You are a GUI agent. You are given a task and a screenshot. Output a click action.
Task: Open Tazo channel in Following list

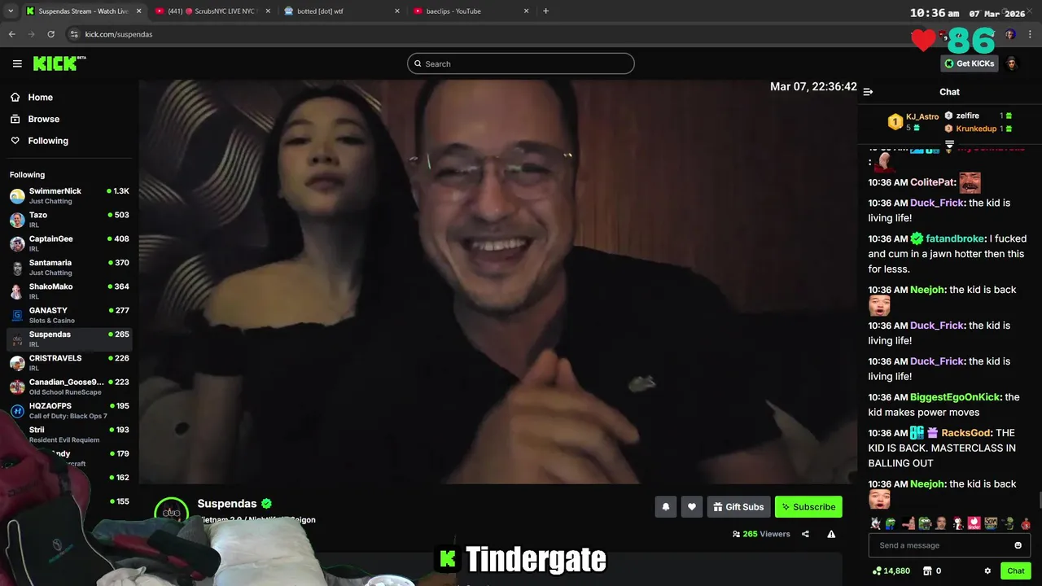pyautogui.click(x=69, y=220)
